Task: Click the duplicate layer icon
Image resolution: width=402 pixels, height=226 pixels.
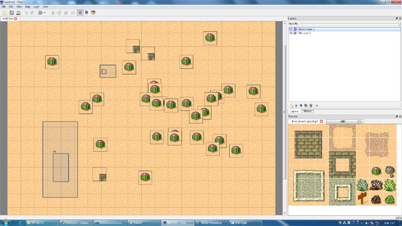Action: click(306, 105)
